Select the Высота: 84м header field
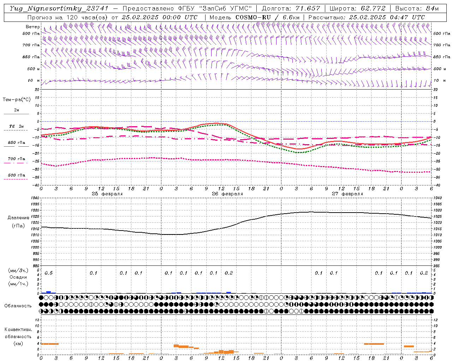 point(417,8)
